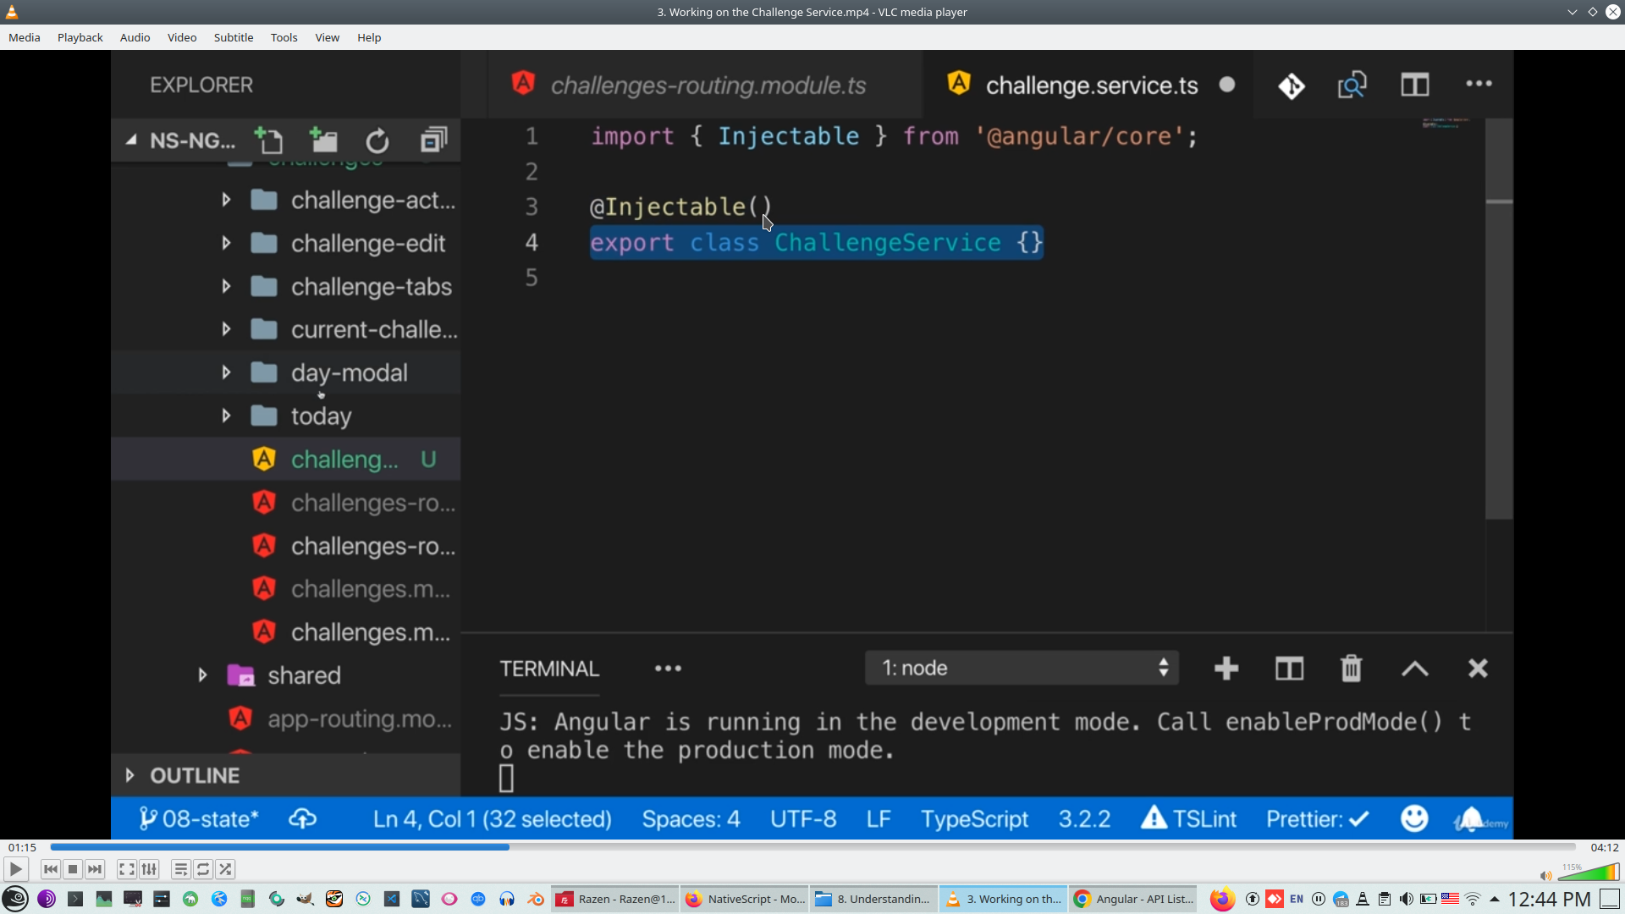
Task: Toggle random shuffle playback
Action: pos(225,869)
